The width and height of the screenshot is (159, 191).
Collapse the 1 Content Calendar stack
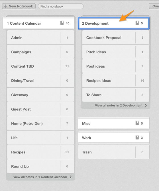click(38, 23)
